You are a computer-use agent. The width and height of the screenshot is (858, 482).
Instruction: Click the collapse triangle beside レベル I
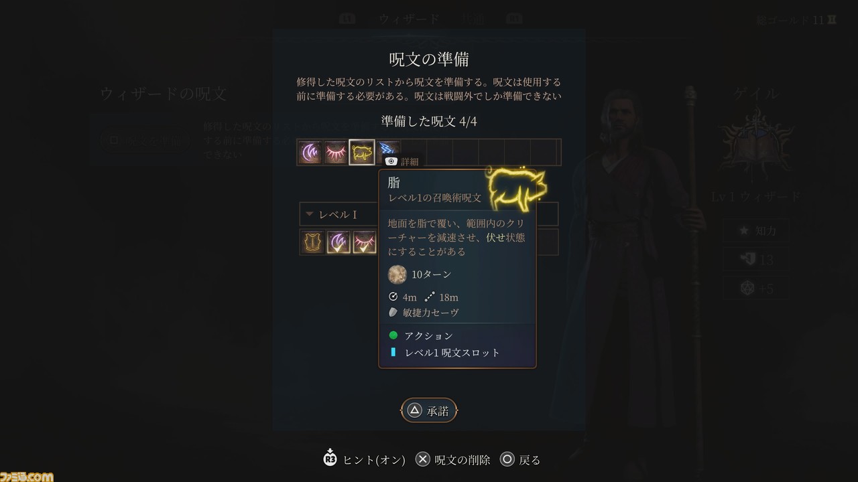point(310,214)
